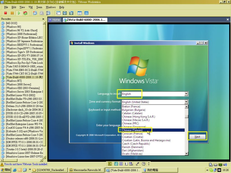Click the half-width shape icon in language bar
Screen dimensions: 231x173
(126, 164)
